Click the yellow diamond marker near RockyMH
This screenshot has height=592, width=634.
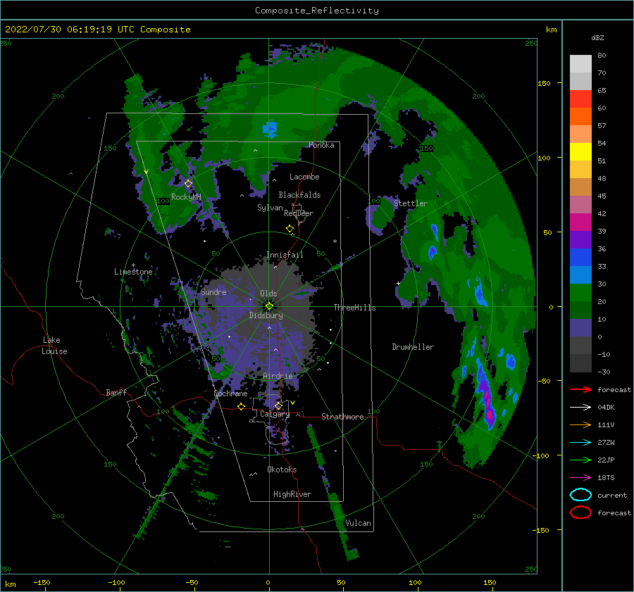coord(188,184)
